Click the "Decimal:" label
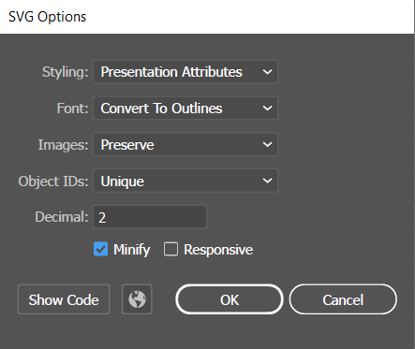415x349 pixels. pos(62,217)
